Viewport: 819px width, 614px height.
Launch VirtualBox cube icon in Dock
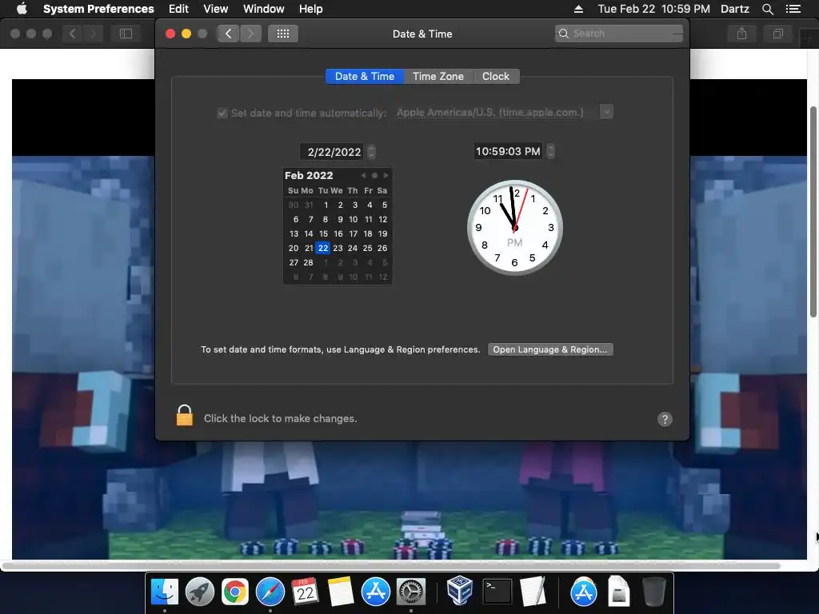[x=460, y=591]
